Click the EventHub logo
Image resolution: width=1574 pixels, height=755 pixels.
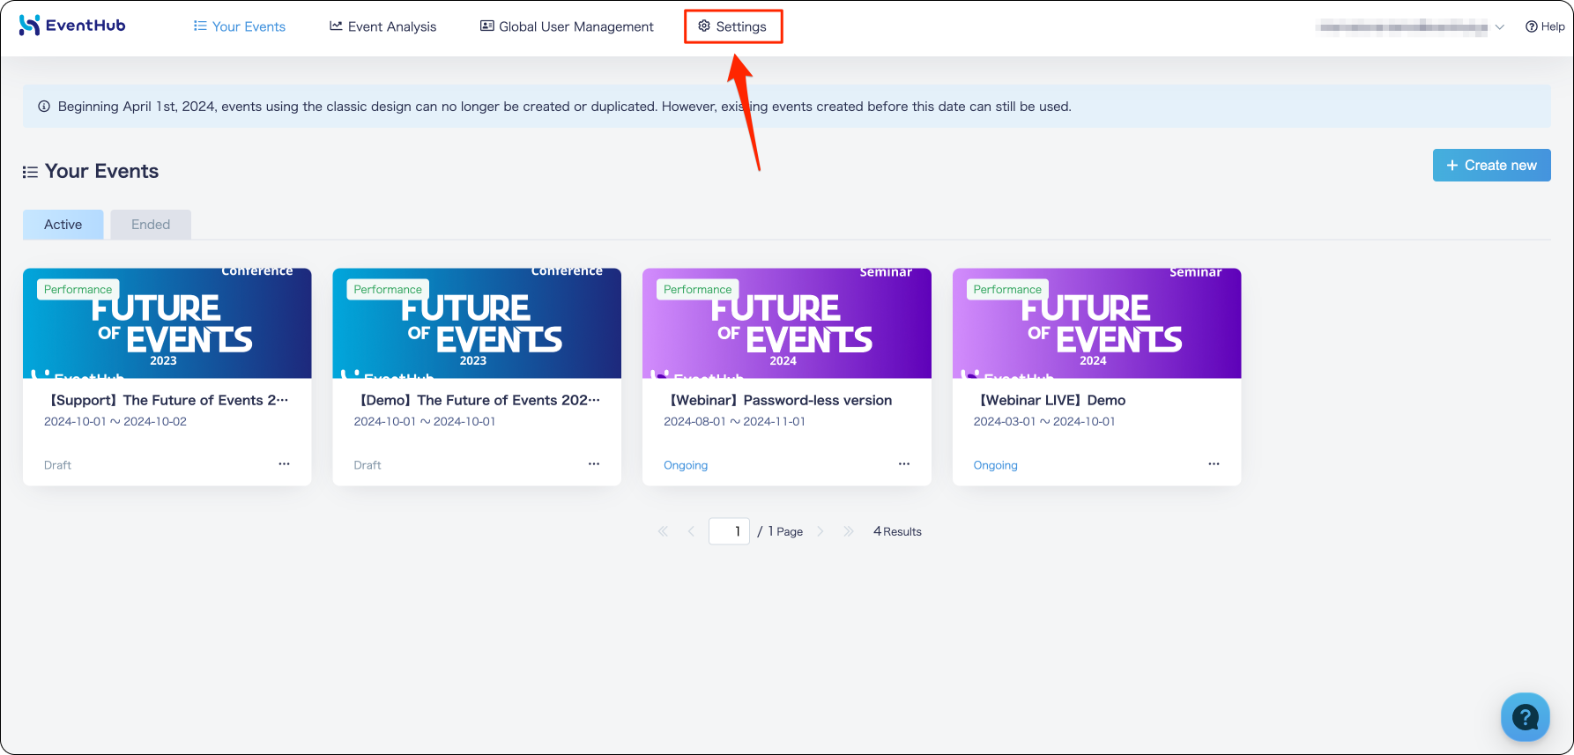[72, 26]
